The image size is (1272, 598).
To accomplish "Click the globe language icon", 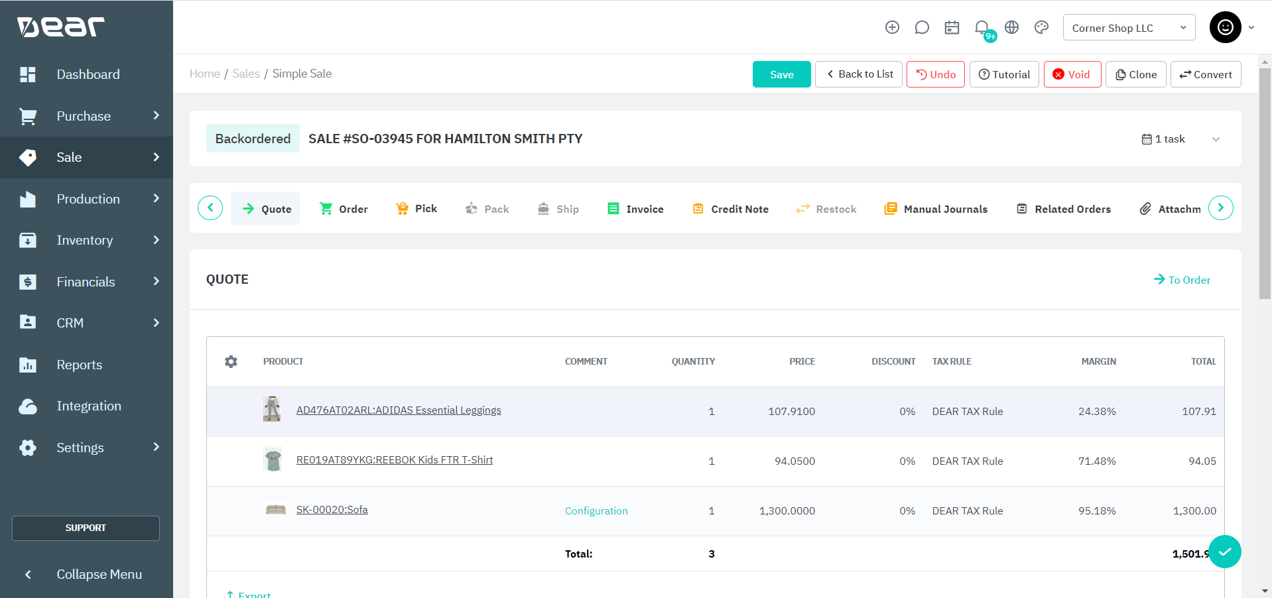I will pyautogui.click(x=1011, y=27).
